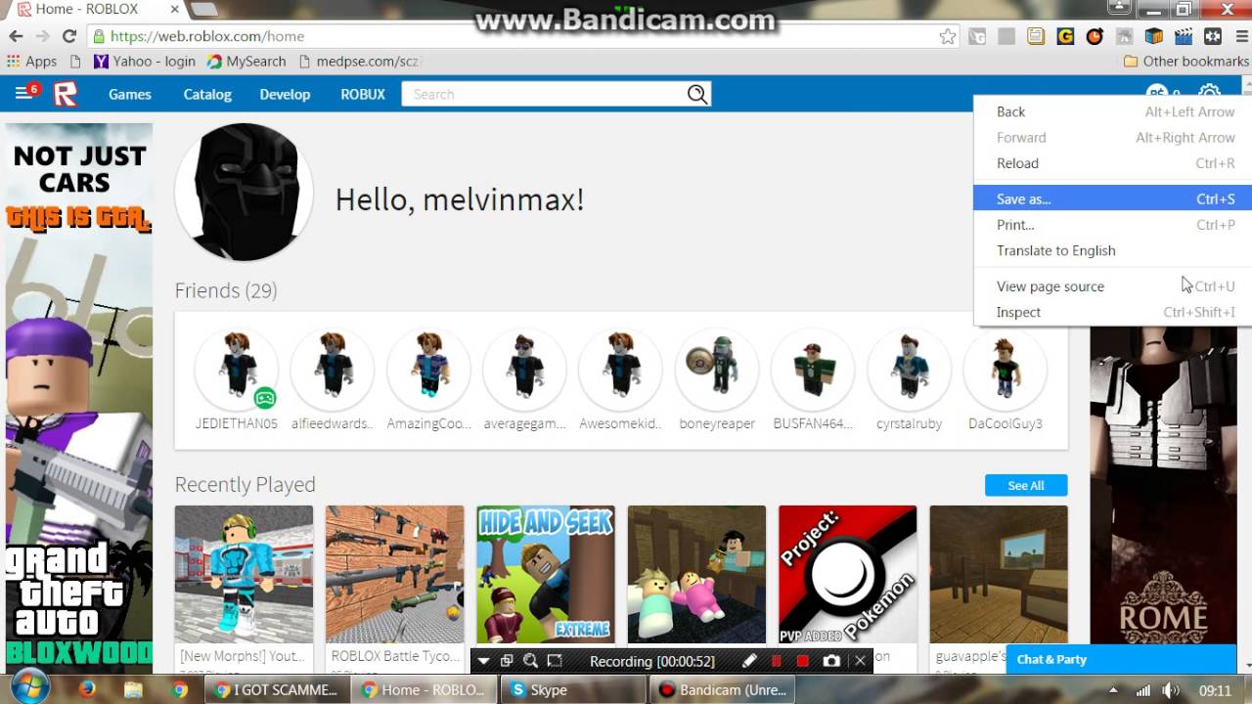Open the Yahoo - login bookmark

click(x=144, y=61)
